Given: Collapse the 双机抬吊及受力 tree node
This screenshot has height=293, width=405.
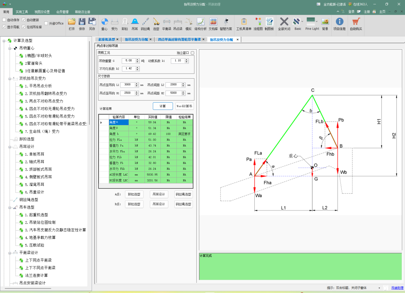Looking at the screenshot, I should 10,79.
